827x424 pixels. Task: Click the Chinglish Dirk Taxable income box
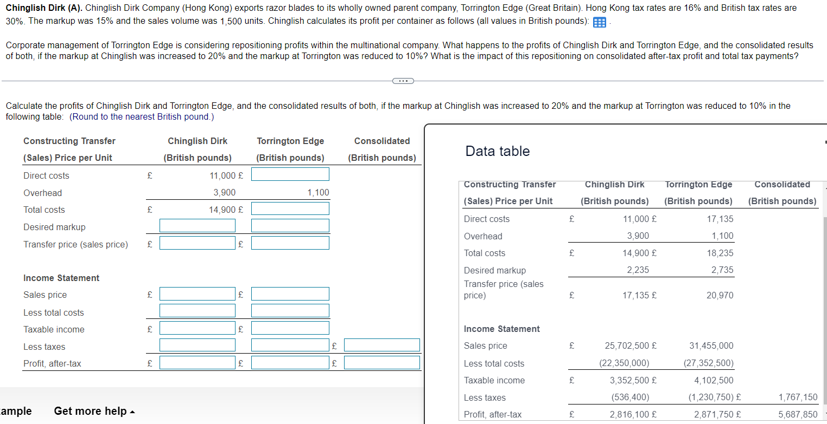[197, 328]
